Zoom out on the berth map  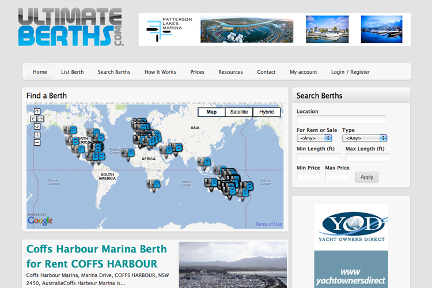tap(37, 142)
